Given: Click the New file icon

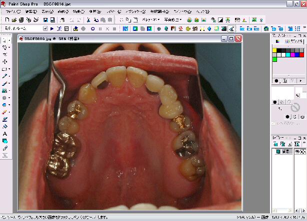Looking at the screenshot, I should click(x=7, y=20).
